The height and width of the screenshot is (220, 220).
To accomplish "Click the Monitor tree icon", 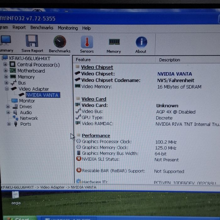I will (14, 101).
